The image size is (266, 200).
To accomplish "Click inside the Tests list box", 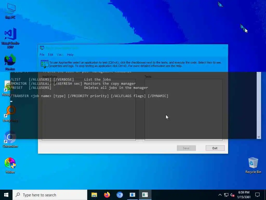I will [x=184, y=110].
